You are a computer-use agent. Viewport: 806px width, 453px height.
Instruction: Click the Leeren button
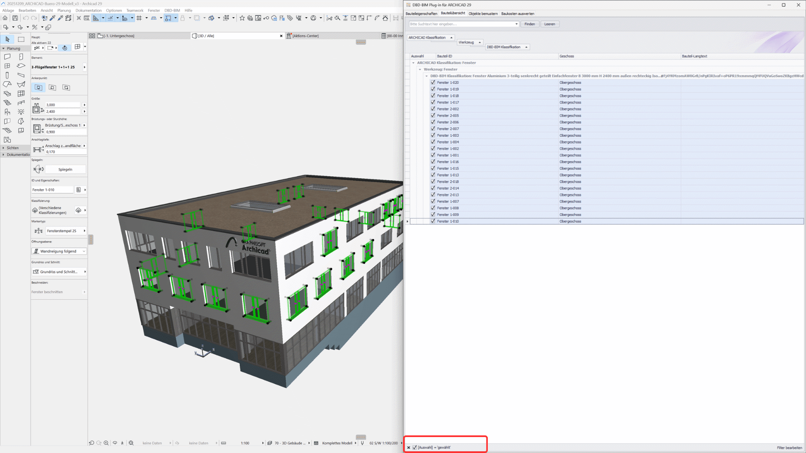click(x=550, y=24)
